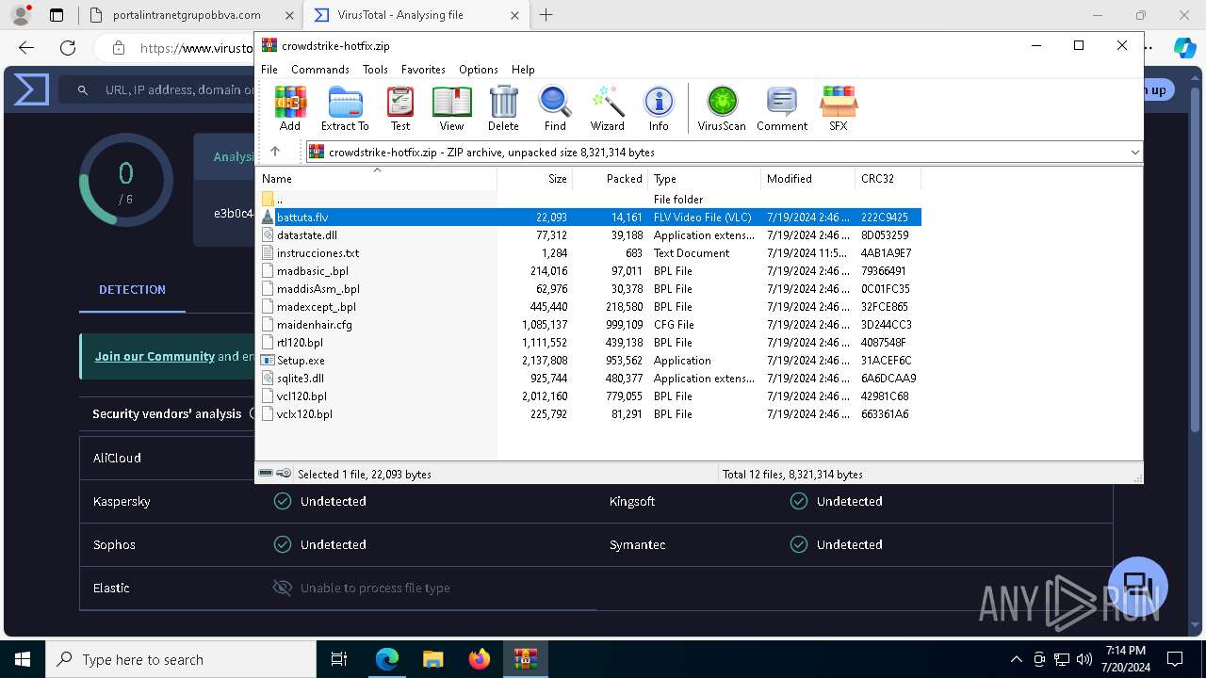Select Setup.exe in the archive

(589, 360)
